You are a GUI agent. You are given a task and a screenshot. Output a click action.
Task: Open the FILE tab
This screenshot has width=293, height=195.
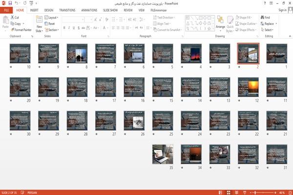pyautogui.click(x=6, y=10)
